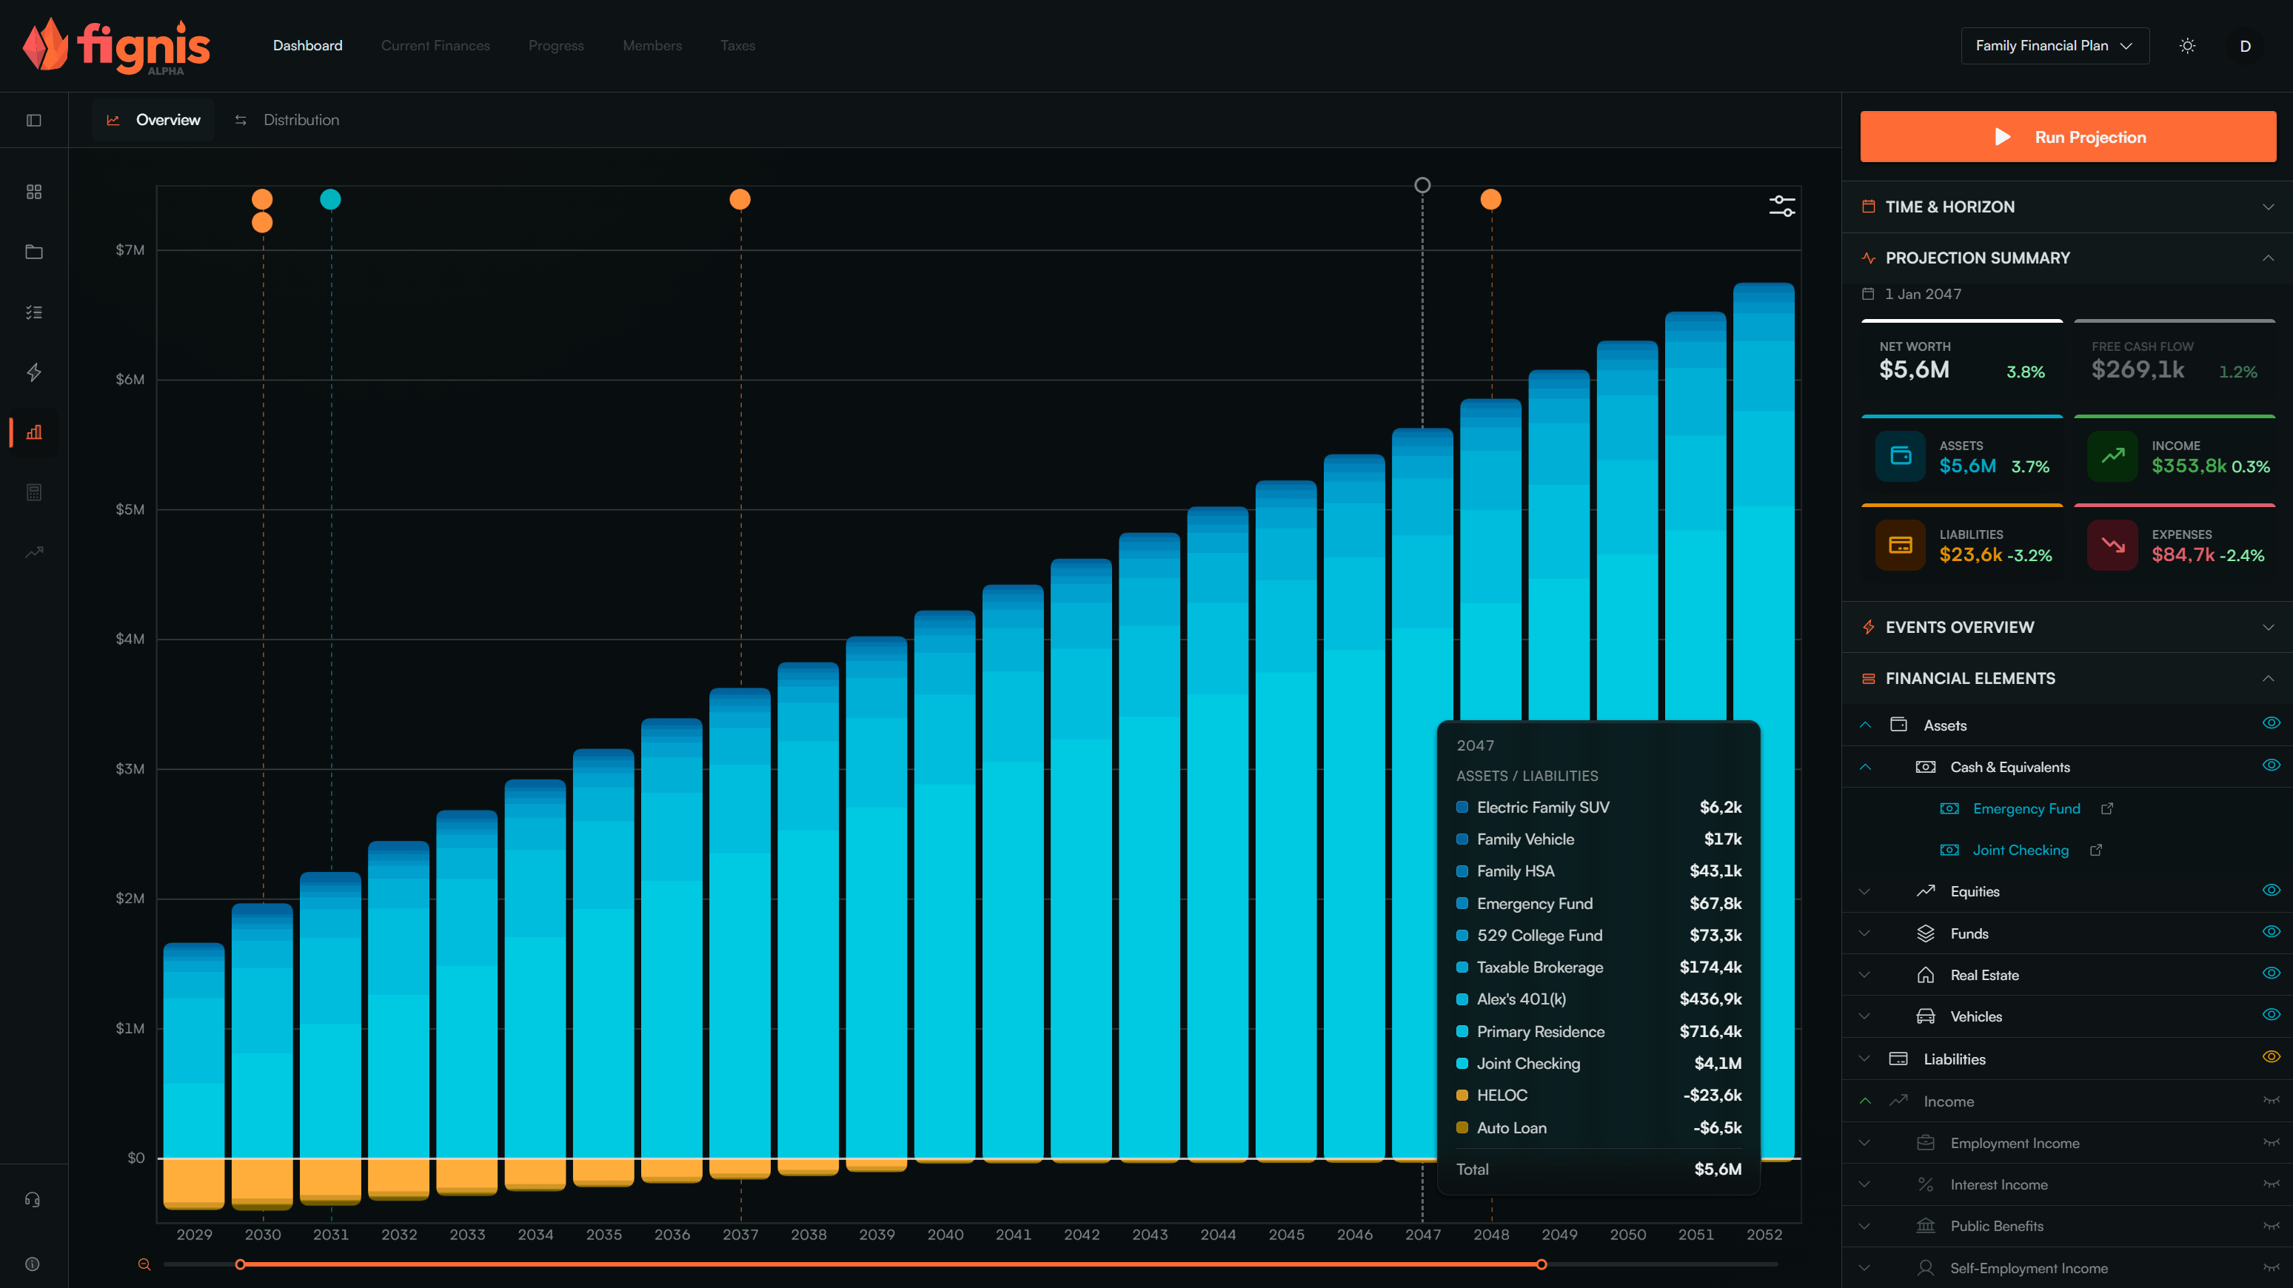Viewport: 2293px width, 1288px height.
Task: Open the checklist icon in sidebar
Action: click(x=34, y=312)
